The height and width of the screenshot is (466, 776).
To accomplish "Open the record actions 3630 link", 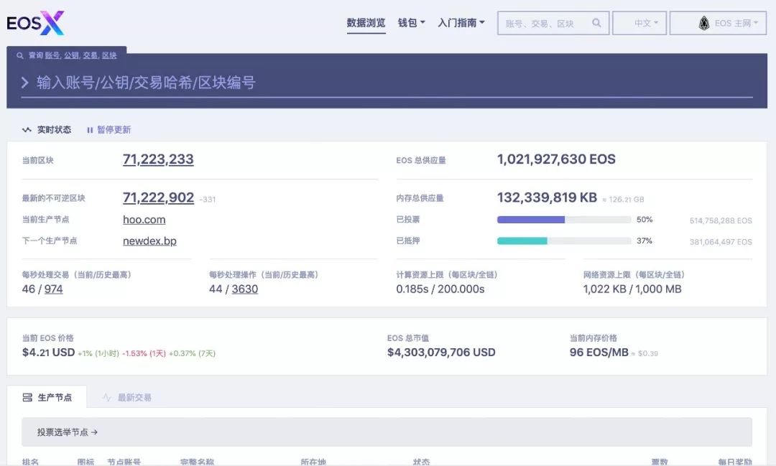I will [244, 289].
